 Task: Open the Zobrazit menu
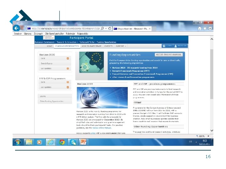[x=38, y=33]
